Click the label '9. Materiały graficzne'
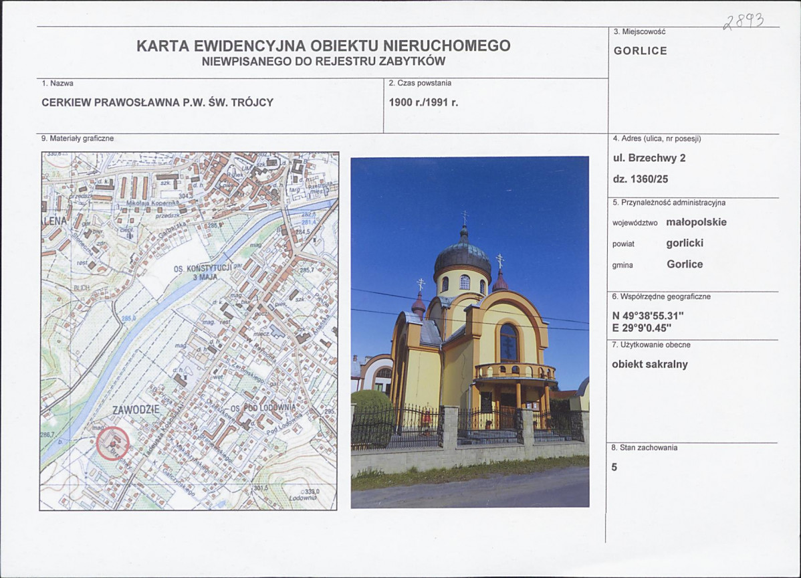801x578 pixels. click(78, 138)
